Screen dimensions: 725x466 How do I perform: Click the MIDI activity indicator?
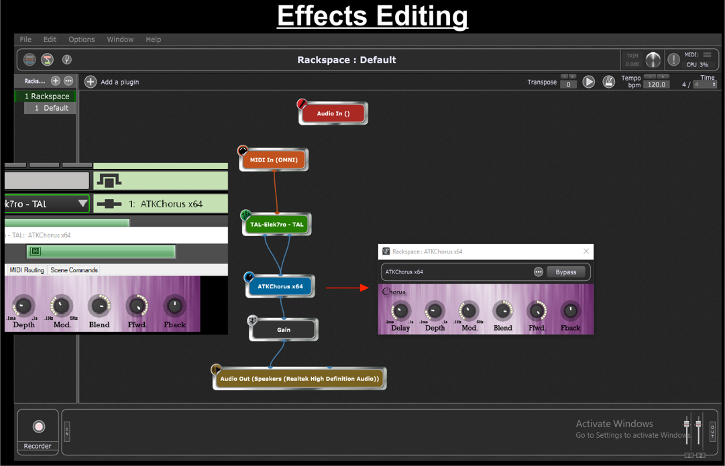(x=707, y=54)
